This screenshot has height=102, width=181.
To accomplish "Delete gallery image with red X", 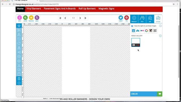I will point(138,45).
